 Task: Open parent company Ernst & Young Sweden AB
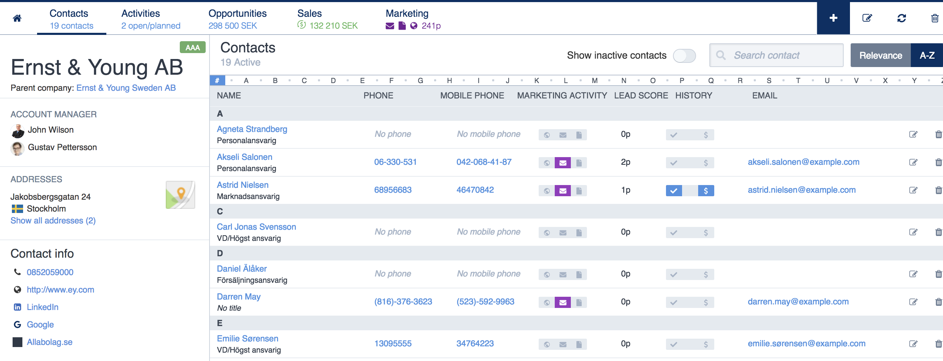(126, 88)
